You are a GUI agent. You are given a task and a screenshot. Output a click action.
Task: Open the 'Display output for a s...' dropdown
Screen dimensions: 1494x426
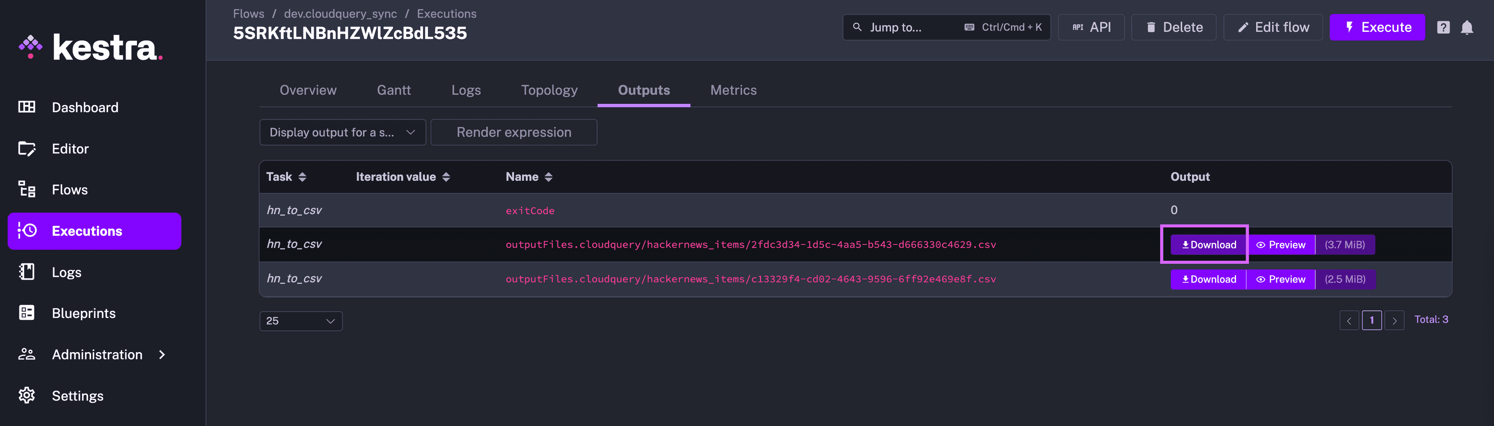point(342,132)
